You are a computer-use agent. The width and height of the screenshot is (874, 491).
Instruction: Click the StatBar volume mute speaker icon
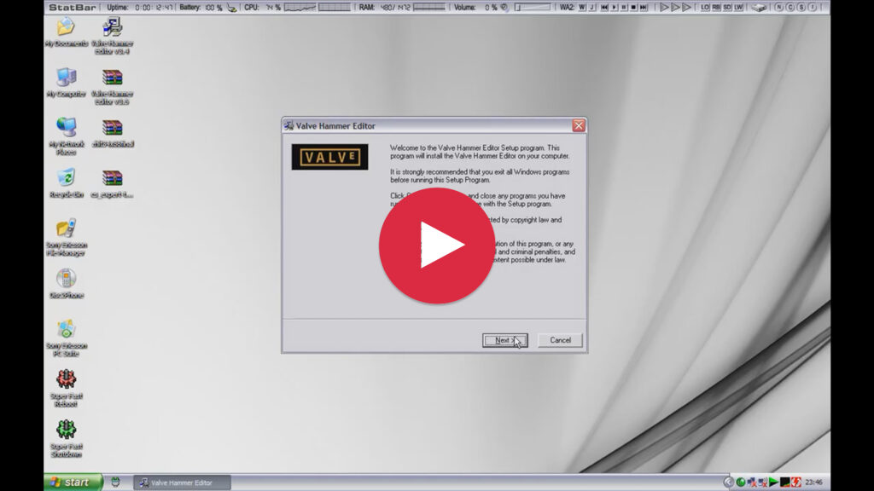pyautogui.click(x=504, y=7)
